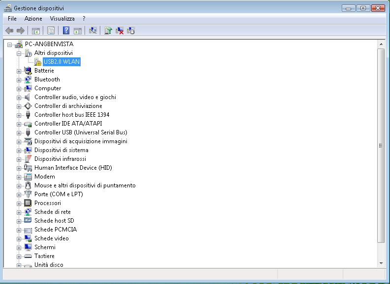Open the Visualizza menu
This screenshot has height=284, width=390.
tap(62, 19)
